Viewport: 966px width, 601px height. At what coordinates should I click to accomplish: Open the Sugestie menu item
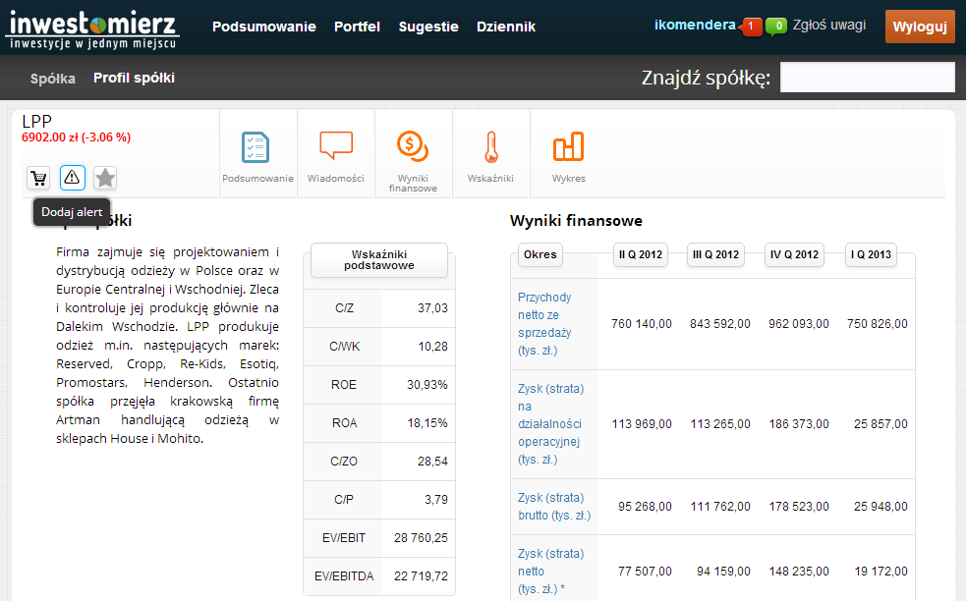[x=428, y=27]
